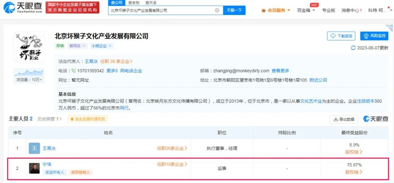The image size is (394, 183).
Task: Click the company title 北京坏猴子文化产业发展有限公司
Action: click(101, 36)
